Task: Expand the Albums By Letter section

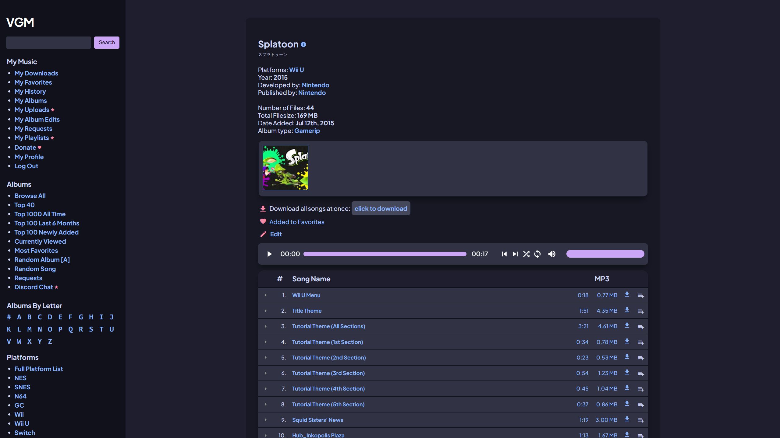Action: (x=34, y=306)
